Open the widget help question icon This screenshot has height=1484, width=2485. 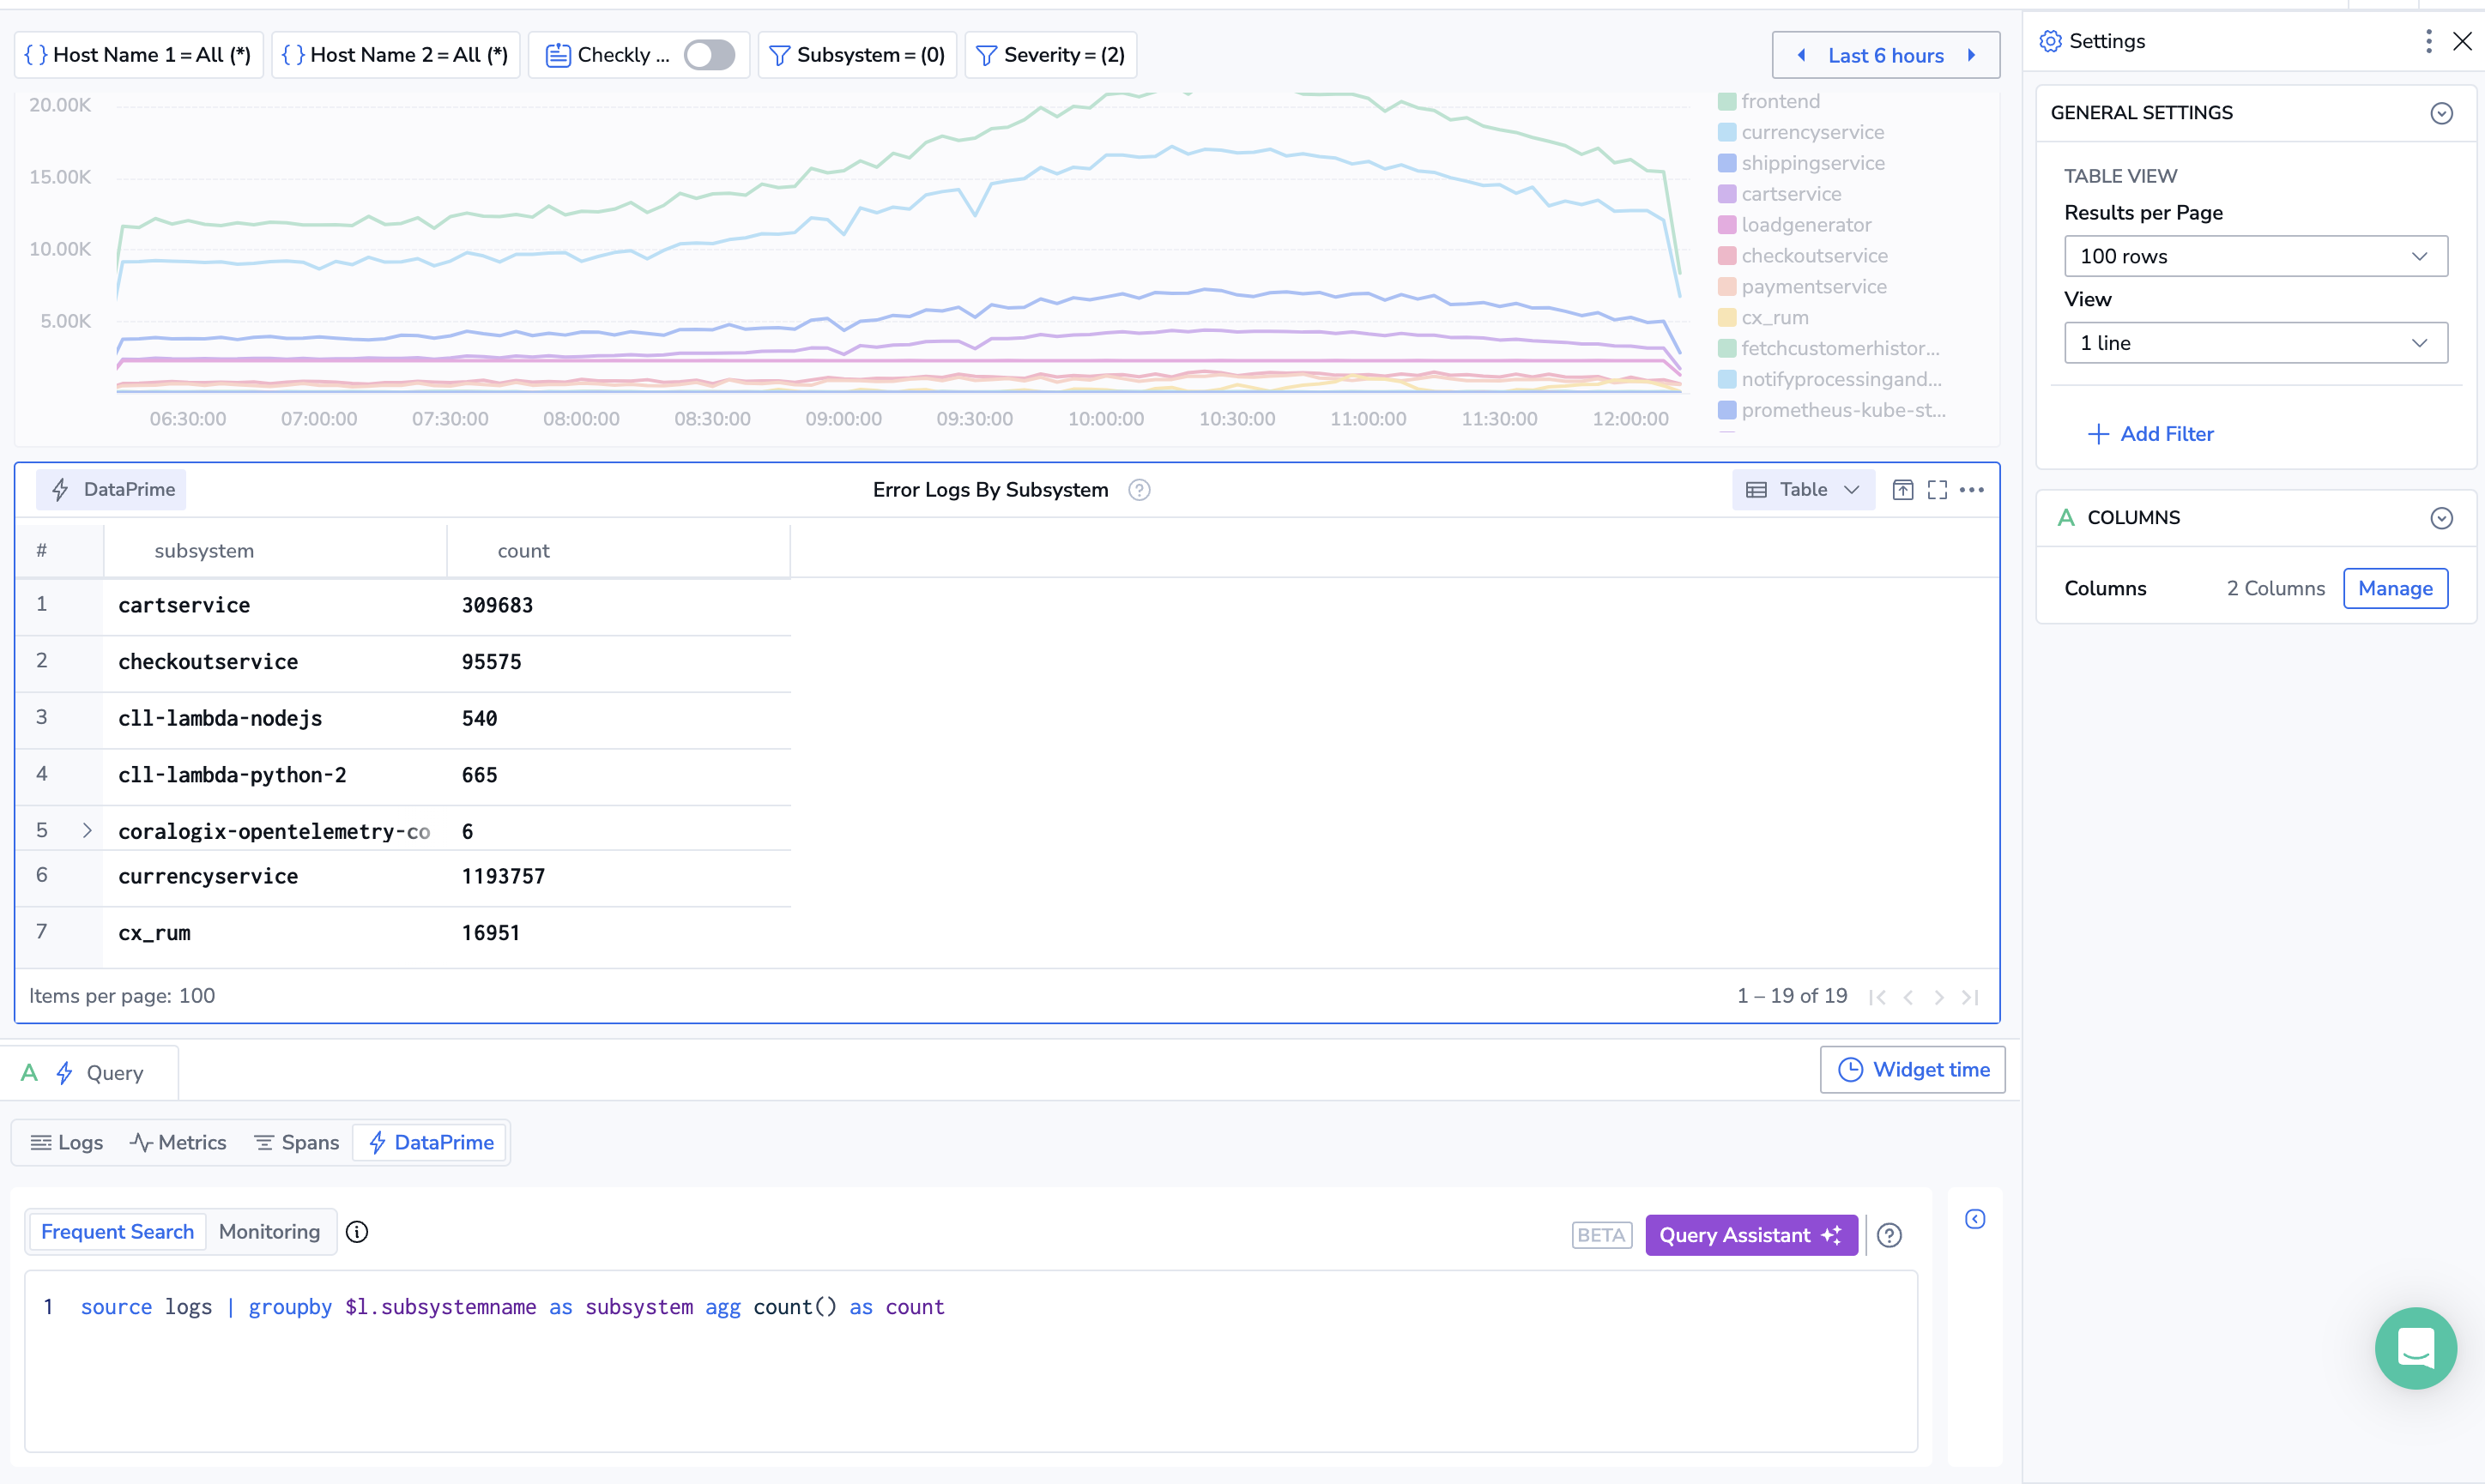[x=1139, y=490]
